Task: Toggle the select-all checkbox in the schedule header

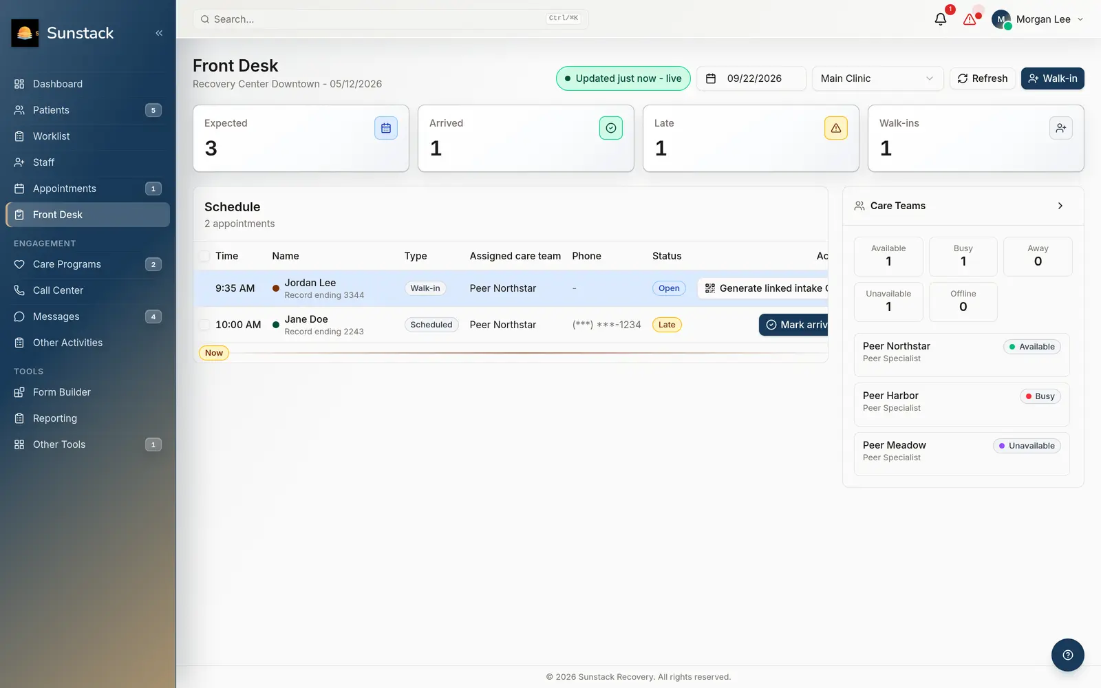Action: tap(204, 256)
